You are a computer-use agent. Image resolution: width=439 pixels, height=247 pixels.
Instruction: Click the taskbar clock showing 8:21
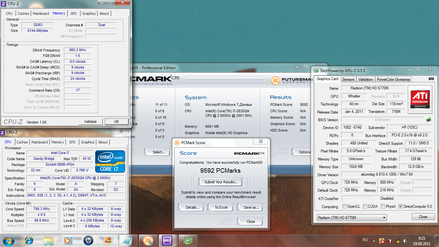coord(422,241)
